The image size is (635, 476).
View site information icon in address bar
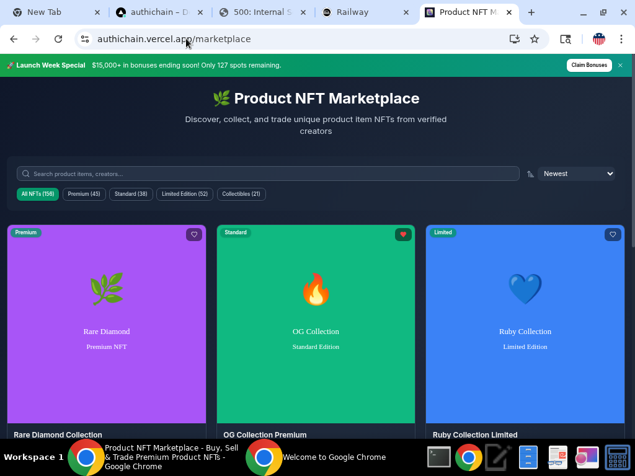click(84, 39)
